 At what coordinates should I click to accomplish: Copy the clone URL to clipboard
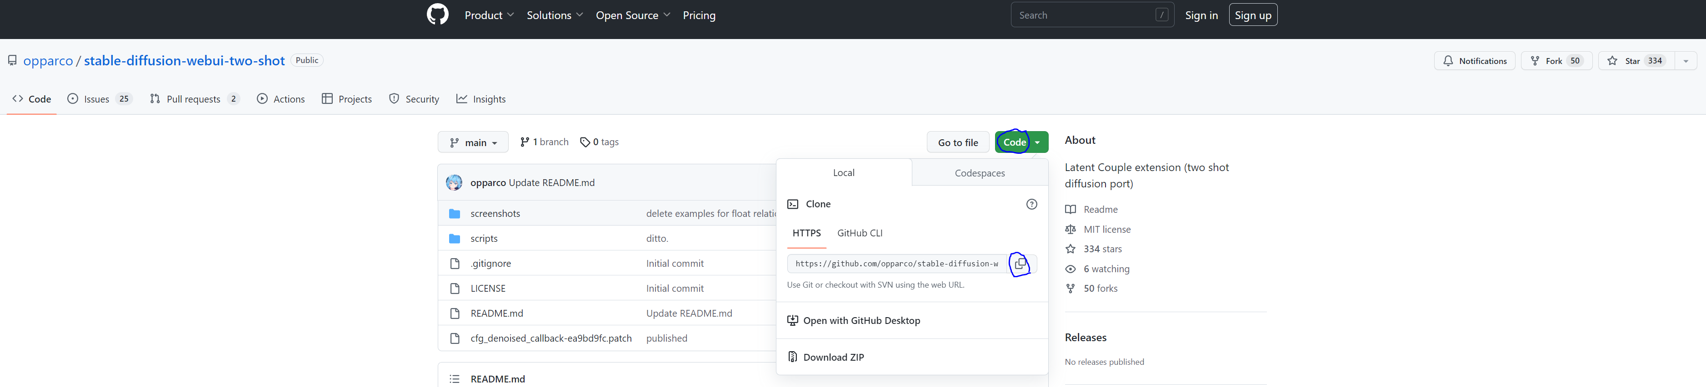click(1021, 264)
